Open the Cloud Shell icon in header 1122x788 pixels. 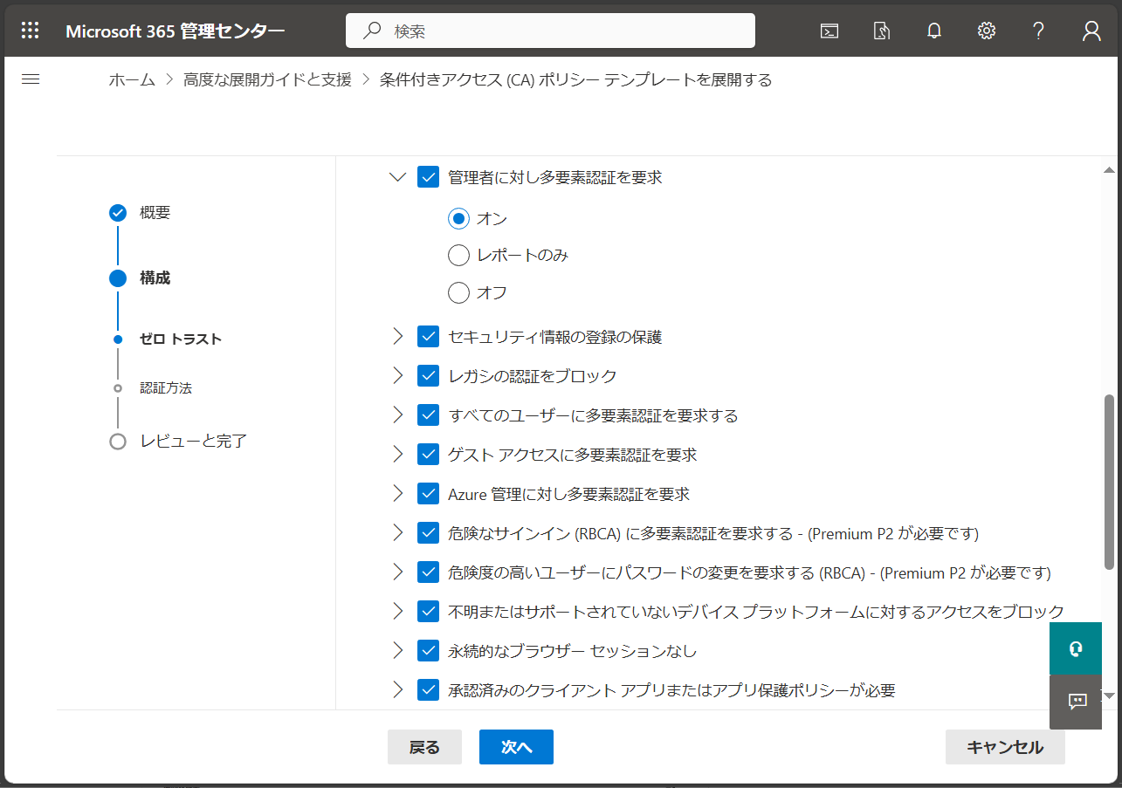point(829,31)
